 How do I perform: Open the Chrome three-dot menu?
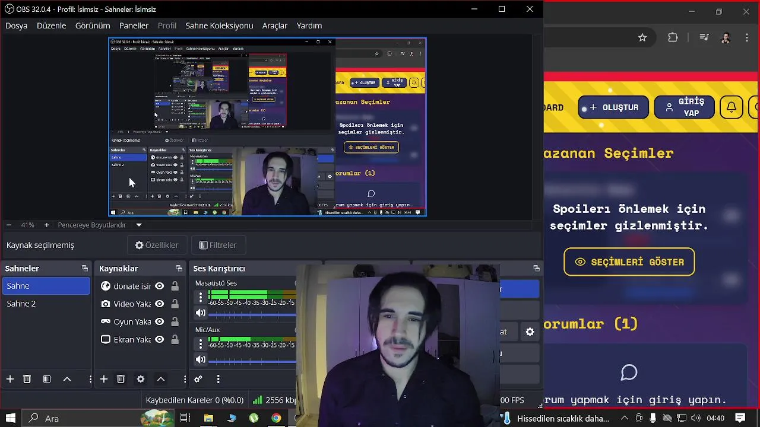click(x=746, y=37)
